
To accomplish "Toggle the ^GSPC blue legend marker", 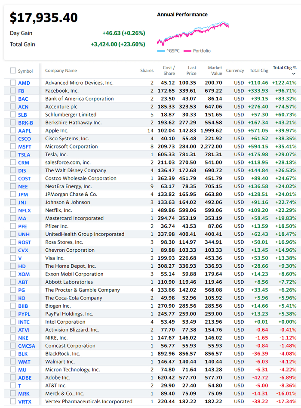I will [x=161, y=51].
